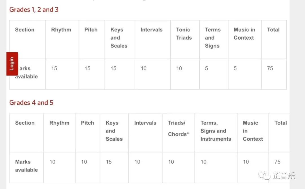The image size is (305, 189).
Task: Select total value 75 in Grades 4-5 table
Action: click(277, 162)
